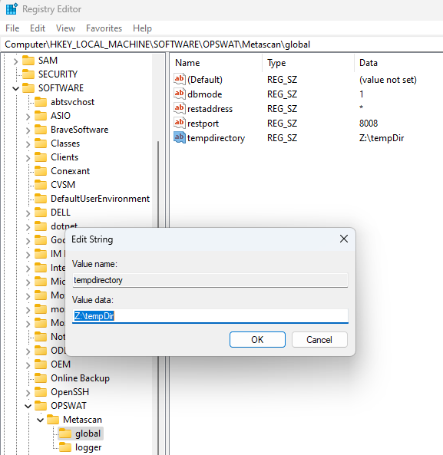Open the Edit menu

38,28
